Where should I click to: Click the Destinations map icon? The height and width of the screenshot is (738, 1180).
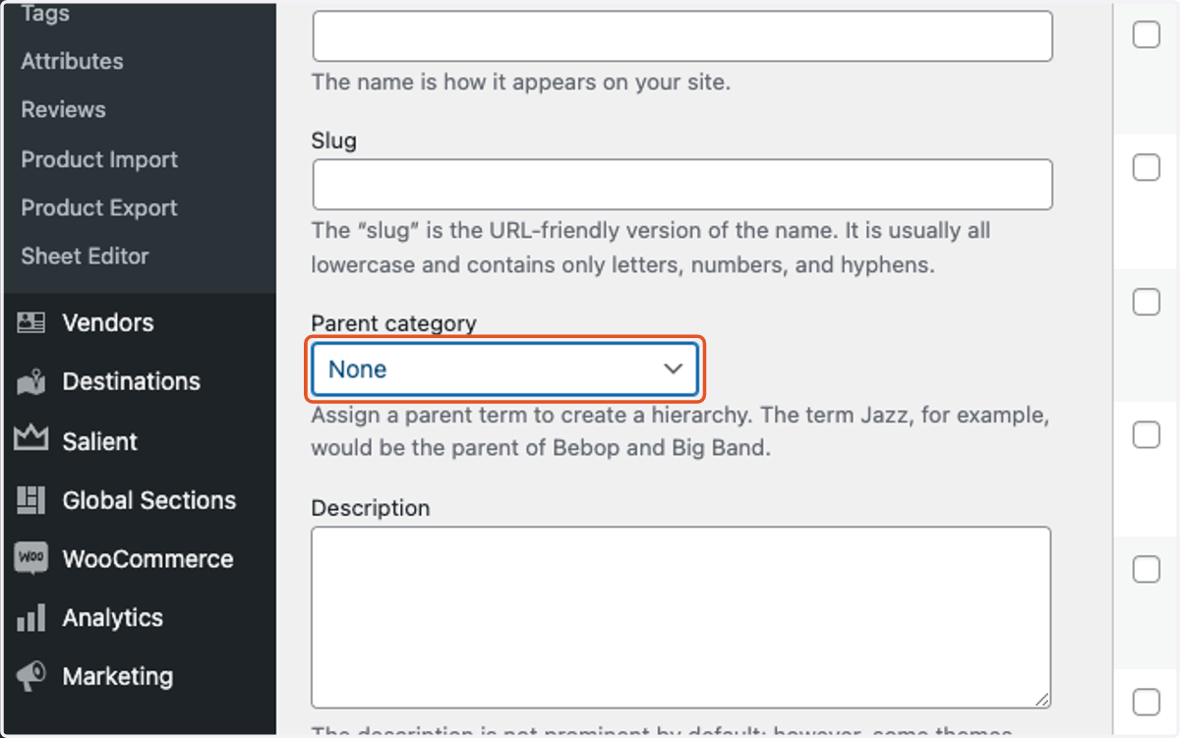point(31,381)
